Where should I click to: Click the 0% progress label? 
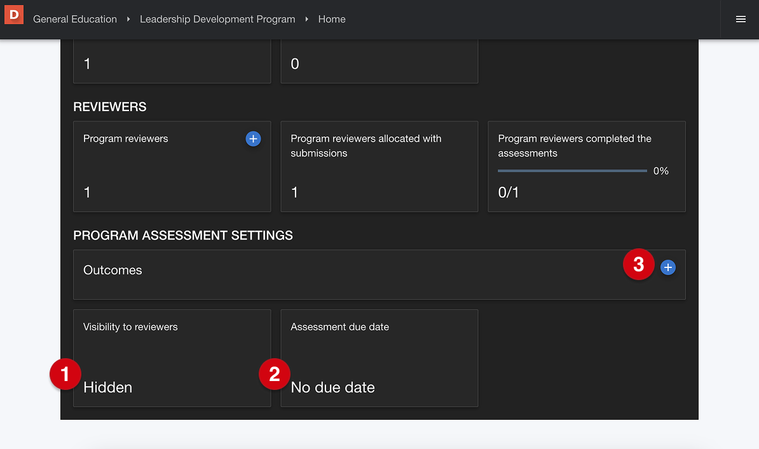click(660, 171)
